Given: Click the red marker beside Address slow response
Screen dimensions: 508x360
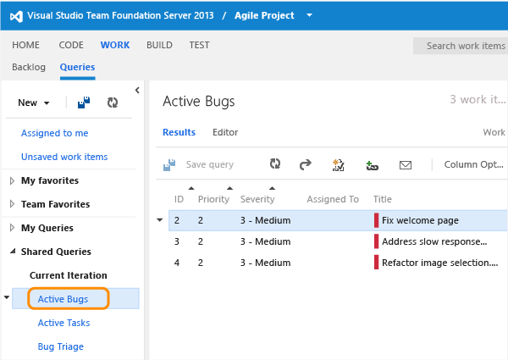Looking at the screenshot, I should (x=376, y=241).
